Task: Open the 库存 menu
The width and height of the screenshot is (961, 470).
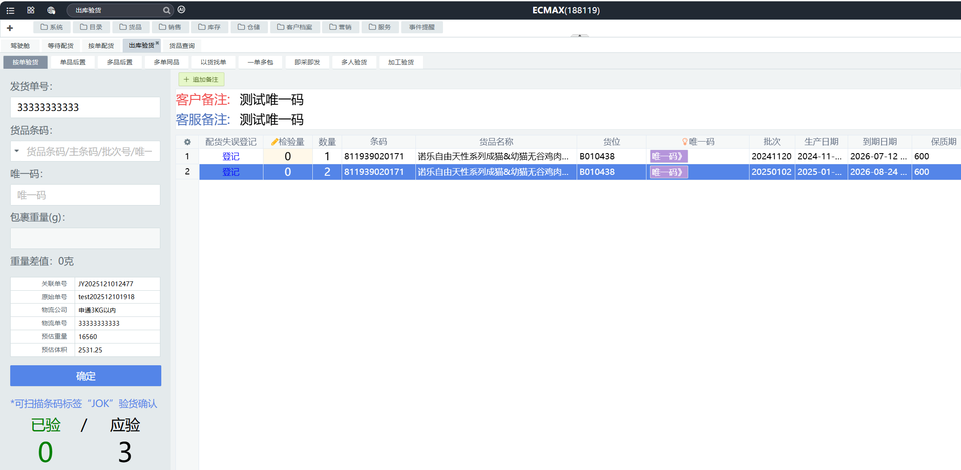Action: [209, 28]
